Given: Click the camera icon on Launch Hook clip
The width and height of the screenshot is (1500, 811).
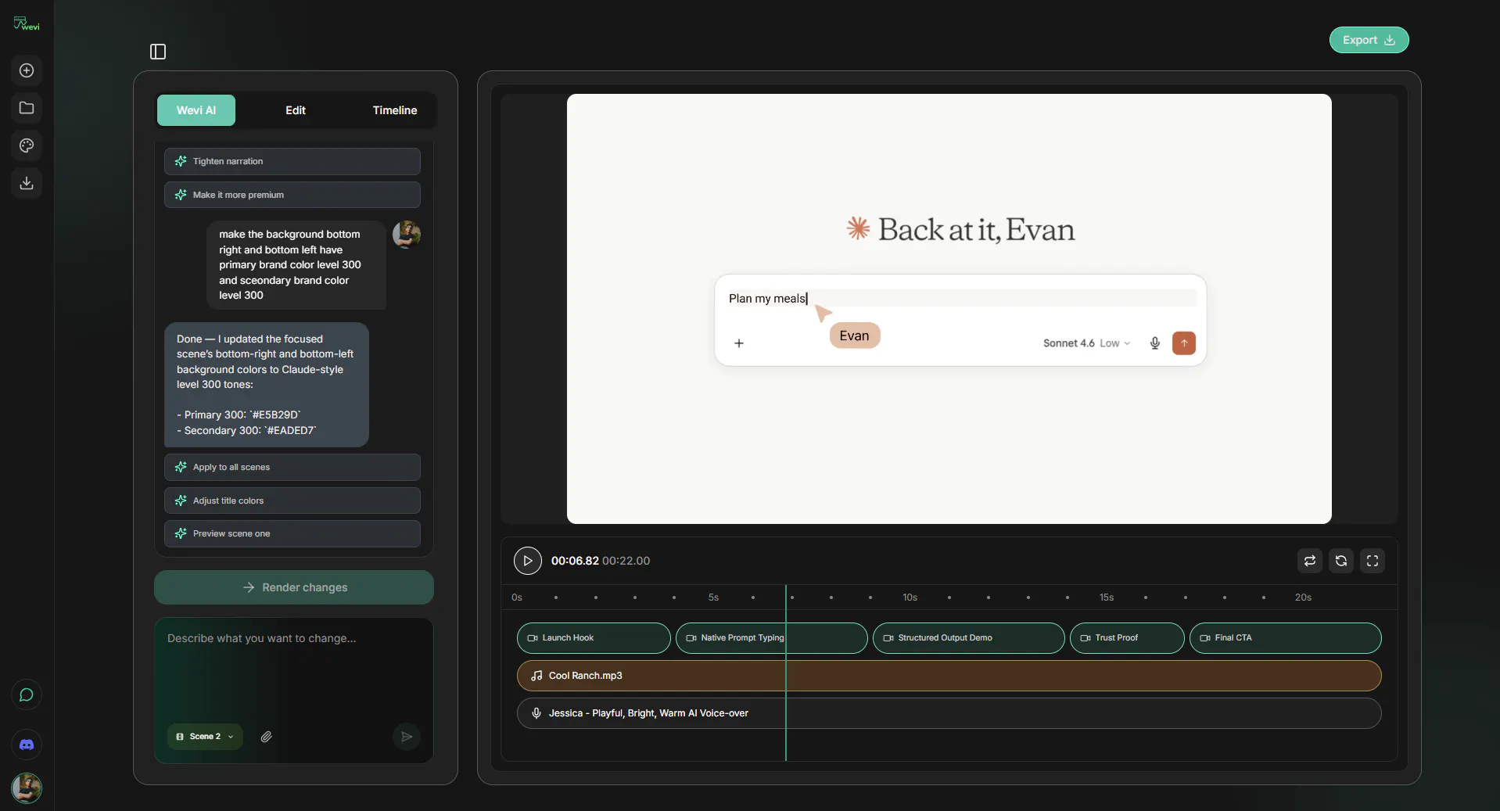Looking at the screenshot, I should pos(533,638).
